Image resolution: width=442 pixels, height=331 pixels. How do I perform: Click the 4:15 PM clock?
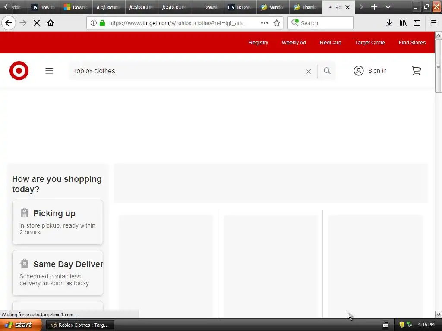coord(426,325)
